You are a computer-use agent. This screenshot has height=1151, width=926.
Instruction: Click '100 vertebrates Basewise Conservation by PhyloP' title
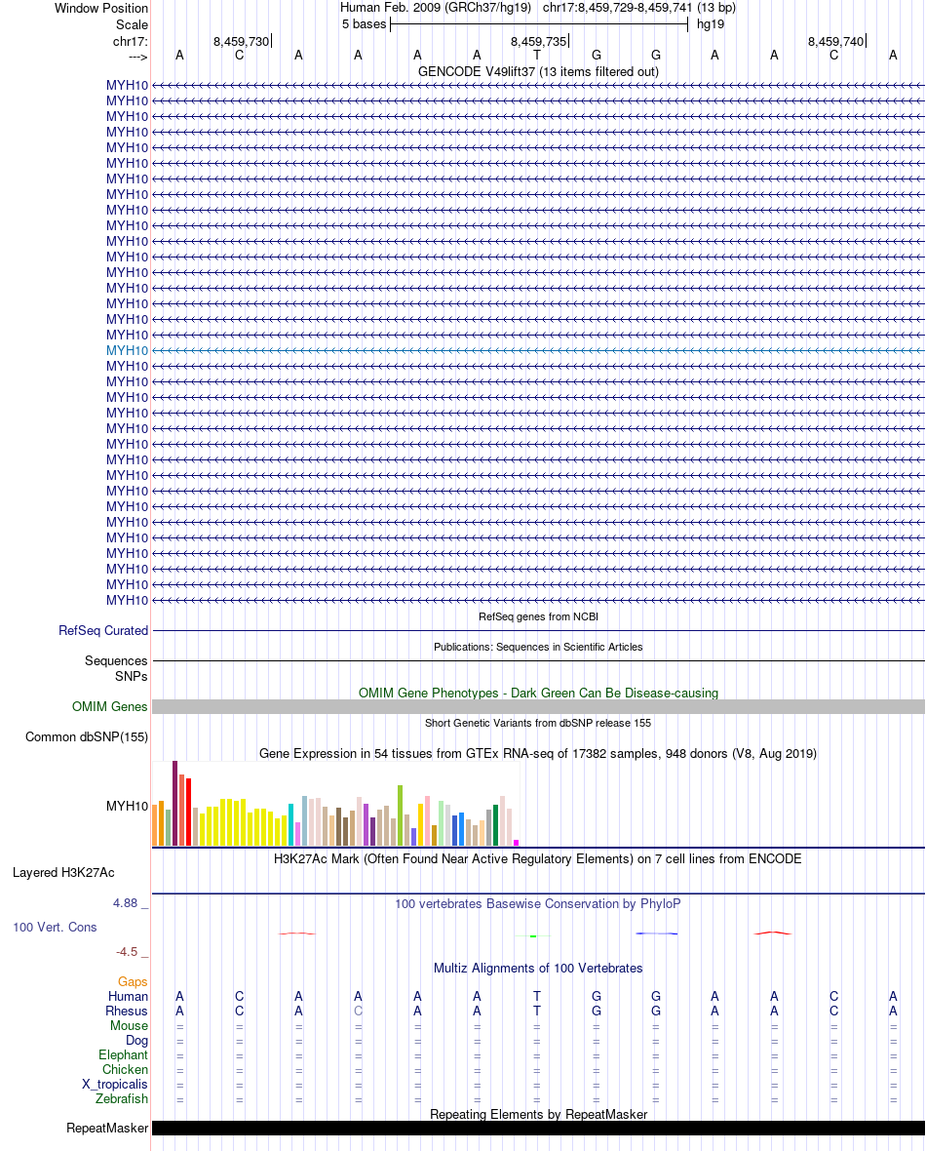pyautogui.click(x=538, y=903)
